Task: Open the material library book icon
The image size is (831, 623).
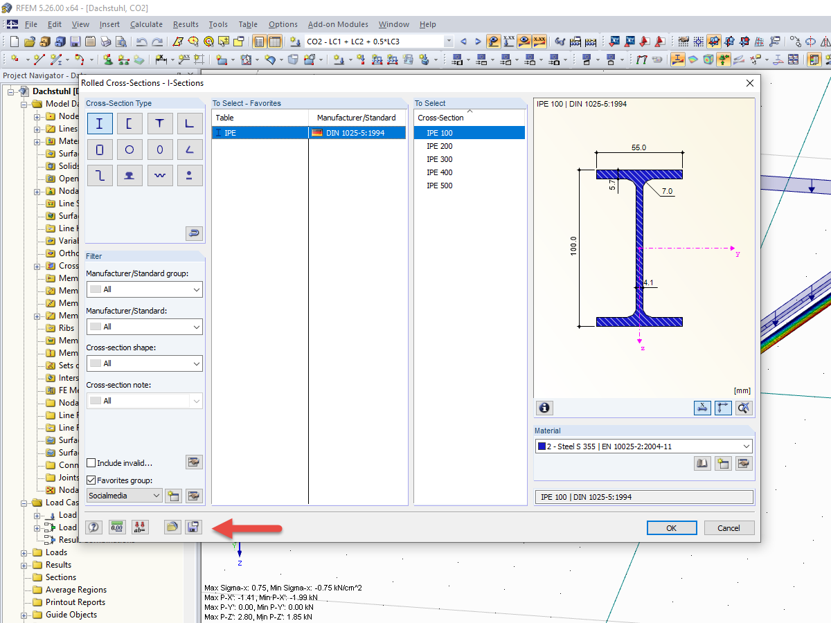Action: point(702,464)
